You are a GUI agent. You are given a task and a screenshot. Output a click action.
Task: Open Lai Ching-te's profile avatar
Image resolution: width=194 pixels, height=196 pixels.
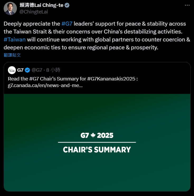pyautogui.click(x=10, y=8)
